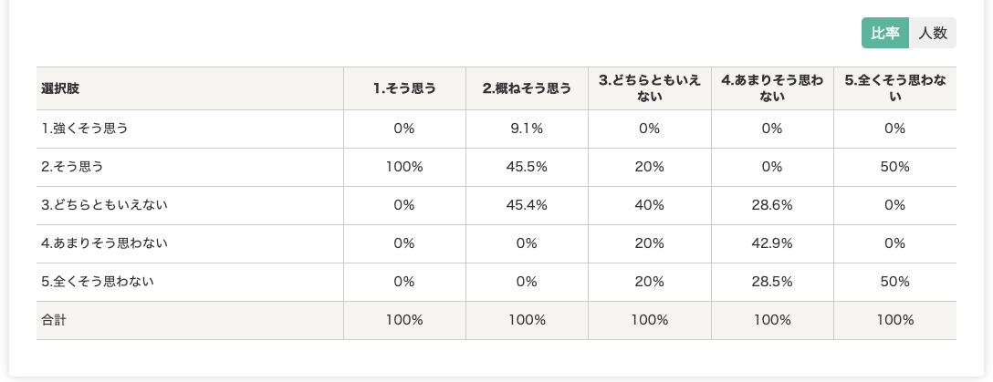
Task: Click the 28.6% cell
Action: click(x=771, y=205)
